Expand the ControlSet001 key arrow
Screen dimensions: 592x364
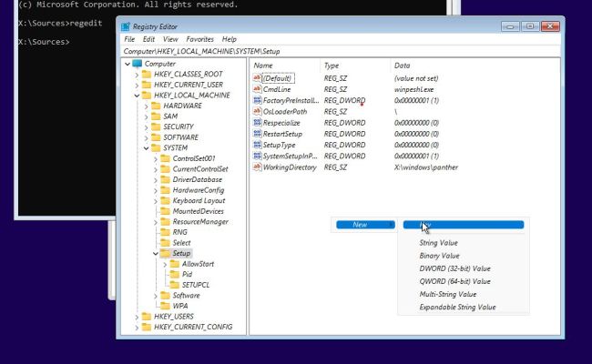pos(156,159)
